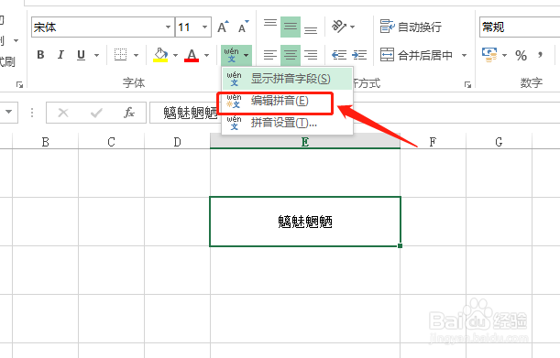Screen dimensions: 560x358
Task: Click 合并后居中 merge and center
Action: pyautogui.click(x=416, y=55)
